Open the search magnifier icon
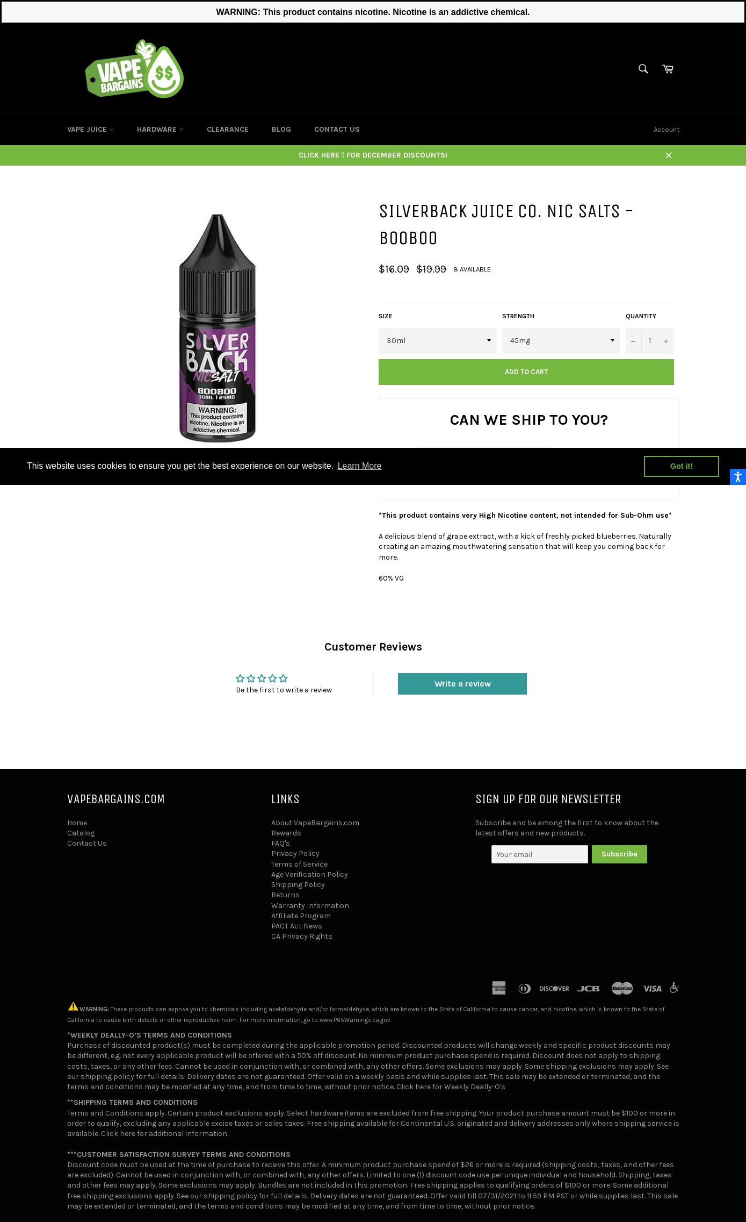 coord(643,69)
